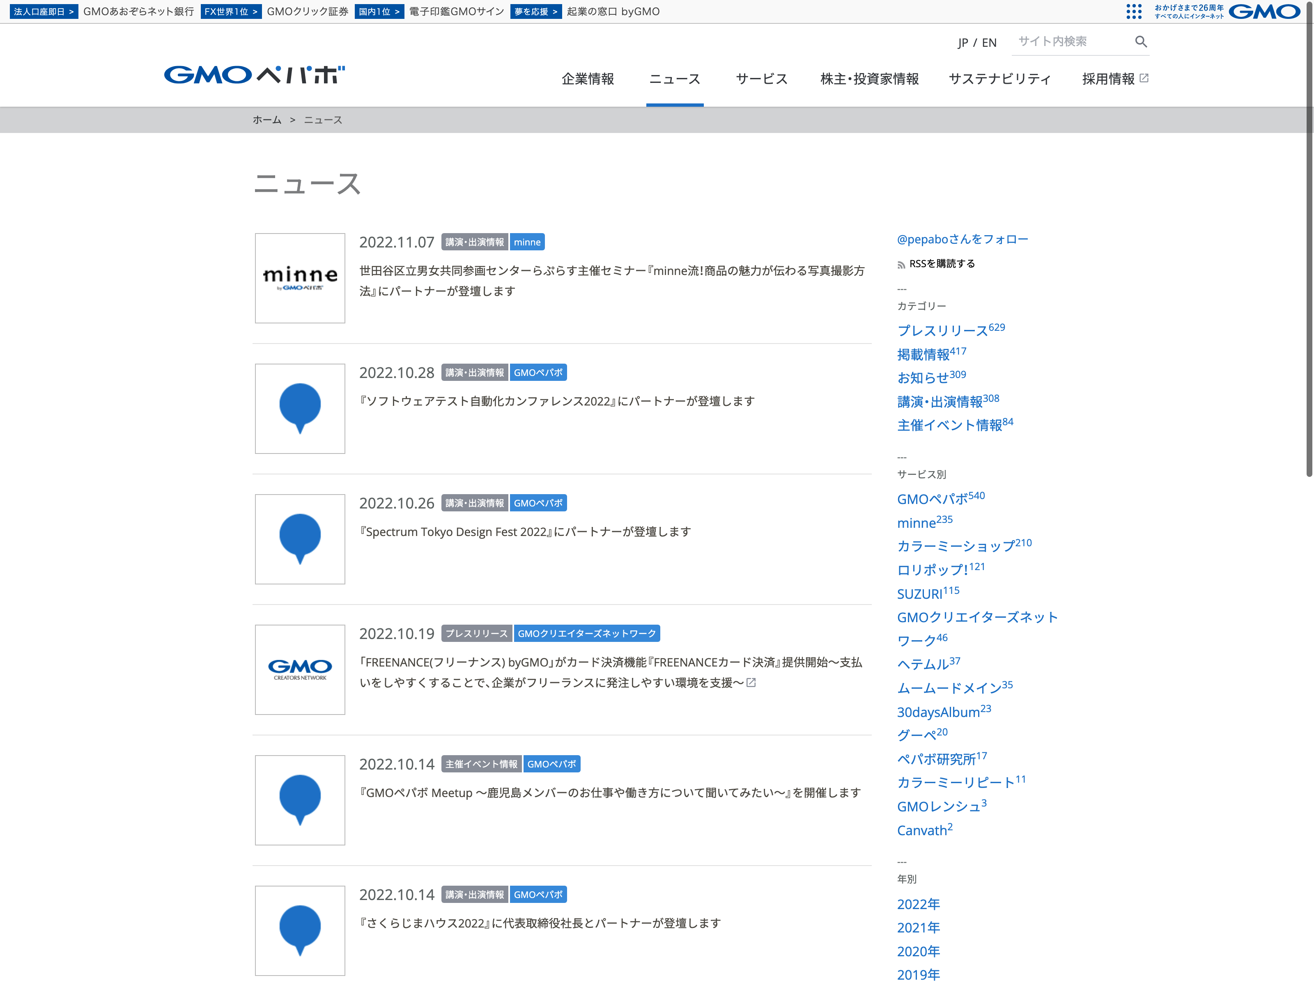Click the RSS feed icon
Image resolution: width=1314 pixels, height=985 pixels.
901,265
